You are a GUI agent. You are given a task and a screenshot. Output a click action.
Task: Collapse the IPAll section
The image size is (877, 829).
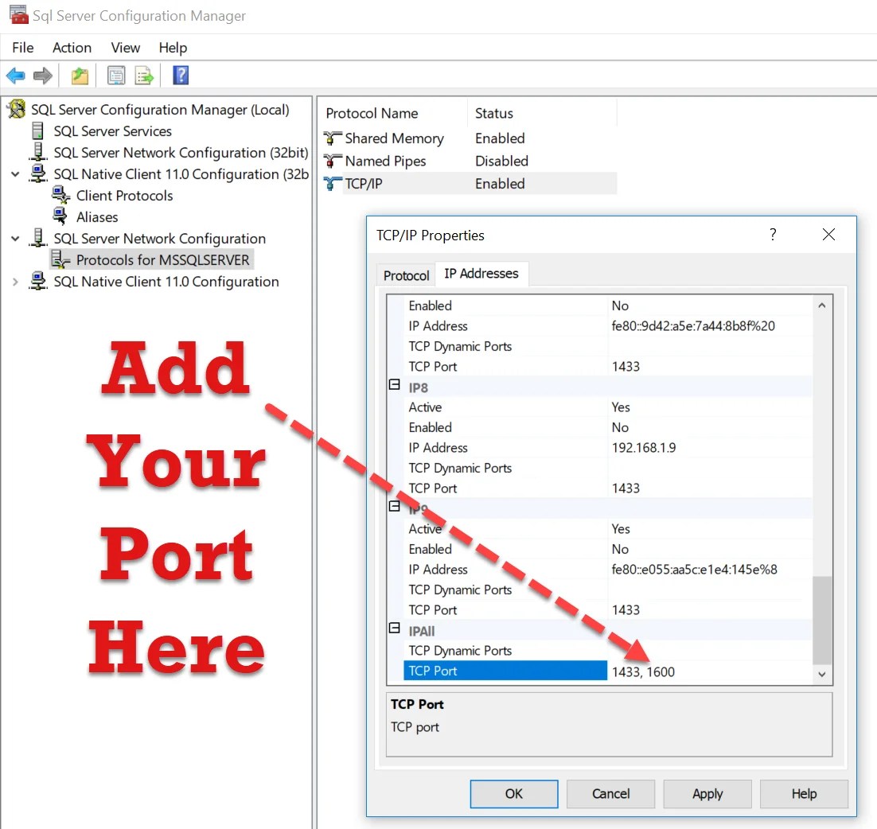(x=394, y=628)
